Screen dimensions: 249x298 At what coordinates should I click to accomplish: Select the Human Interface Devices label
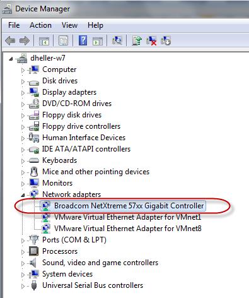coord(84,138)
